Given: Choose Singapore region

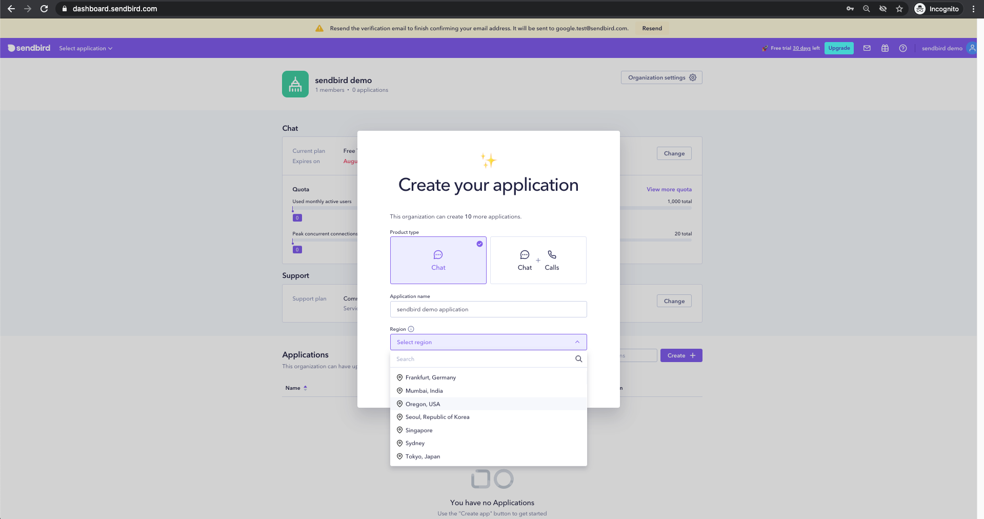Looking at the screenshot, I should 488,430.
